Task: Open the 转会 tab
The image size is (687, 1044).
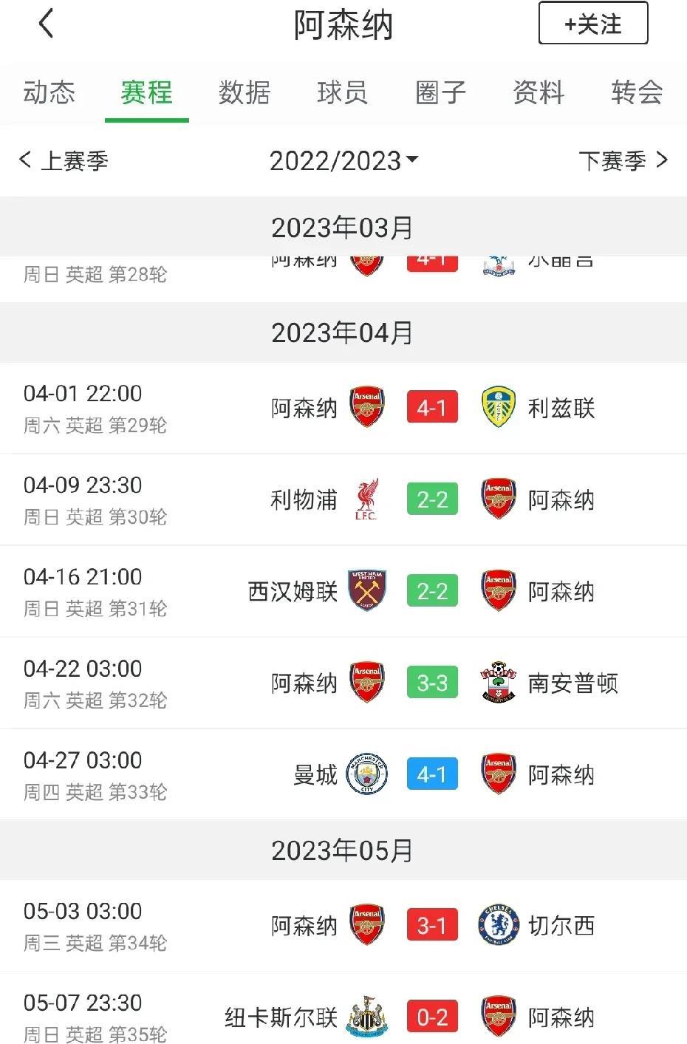Action: point(637,93)
